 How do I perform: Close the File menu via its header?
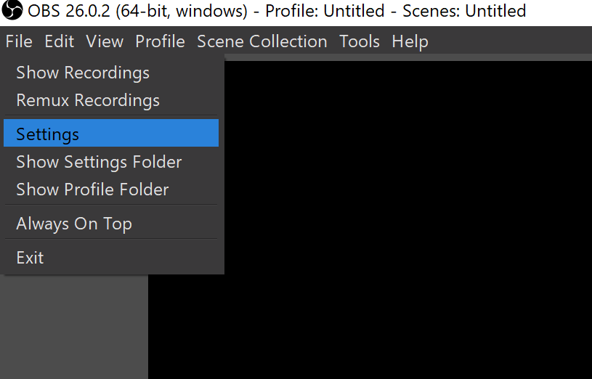19,41
